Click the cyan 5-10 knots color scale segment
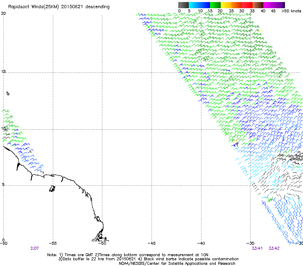This screenshot has height=266, width=303. 194,5
